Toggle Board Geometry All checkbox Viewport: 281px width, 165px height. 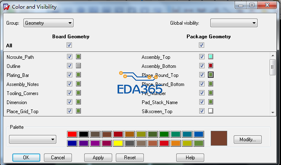(x=69, y=45)
